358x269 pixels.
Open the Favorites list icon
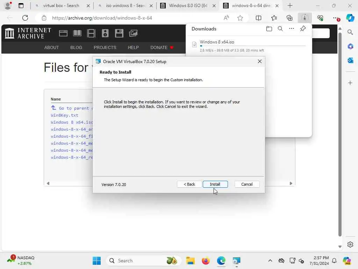click(274, 18)
